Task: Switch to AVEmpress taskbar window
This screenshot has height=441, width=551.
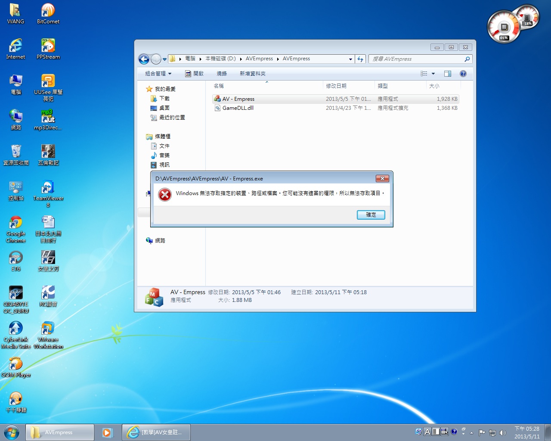Action: [60, 432]
